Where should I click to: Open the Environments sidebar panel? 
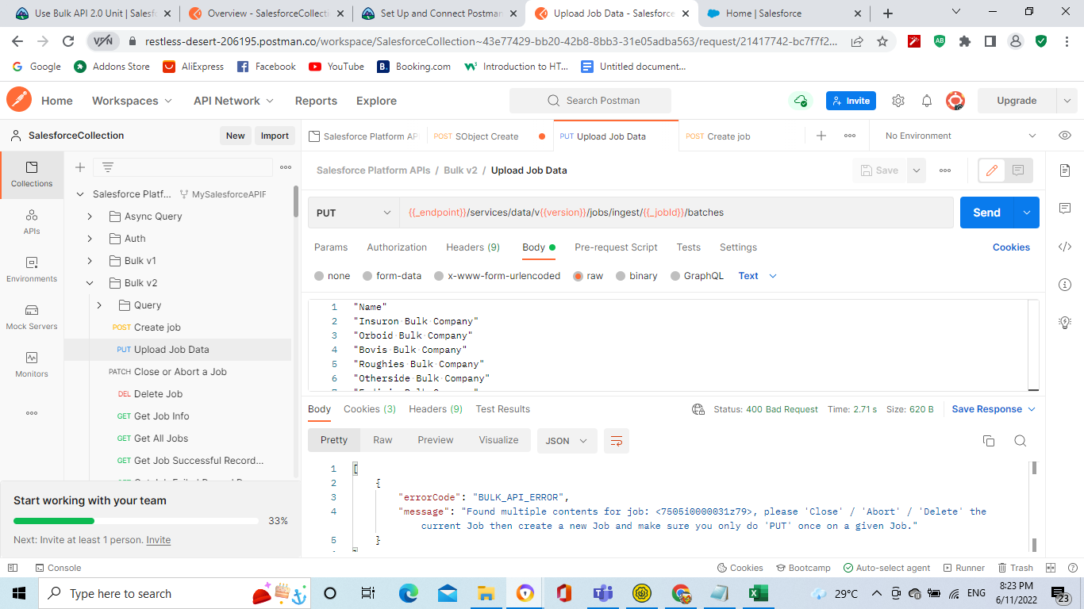(x=32, y=270)
